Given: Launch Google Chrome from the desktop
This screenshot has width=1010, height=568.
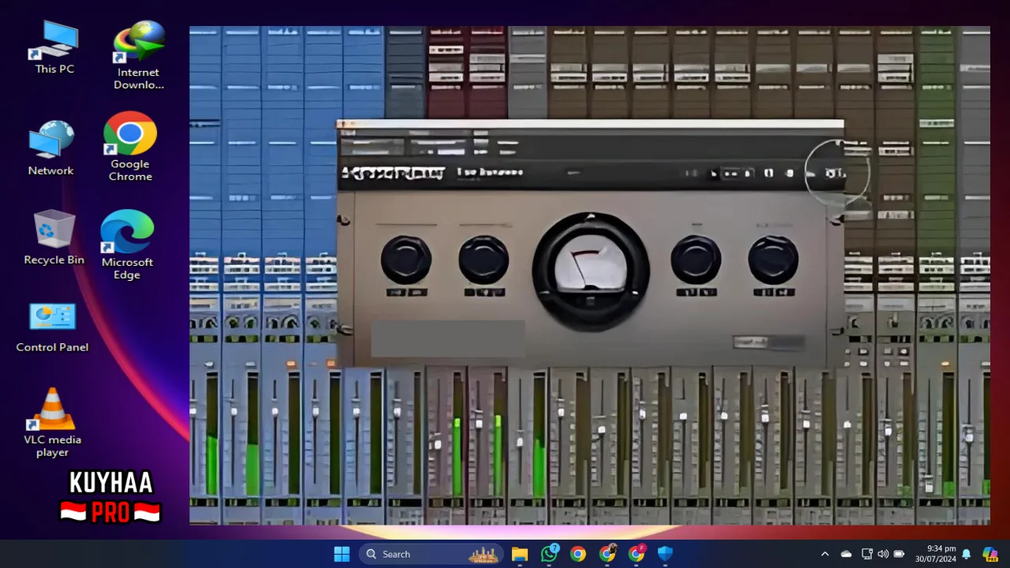Looking at the screenshot, I should (130, 147).
